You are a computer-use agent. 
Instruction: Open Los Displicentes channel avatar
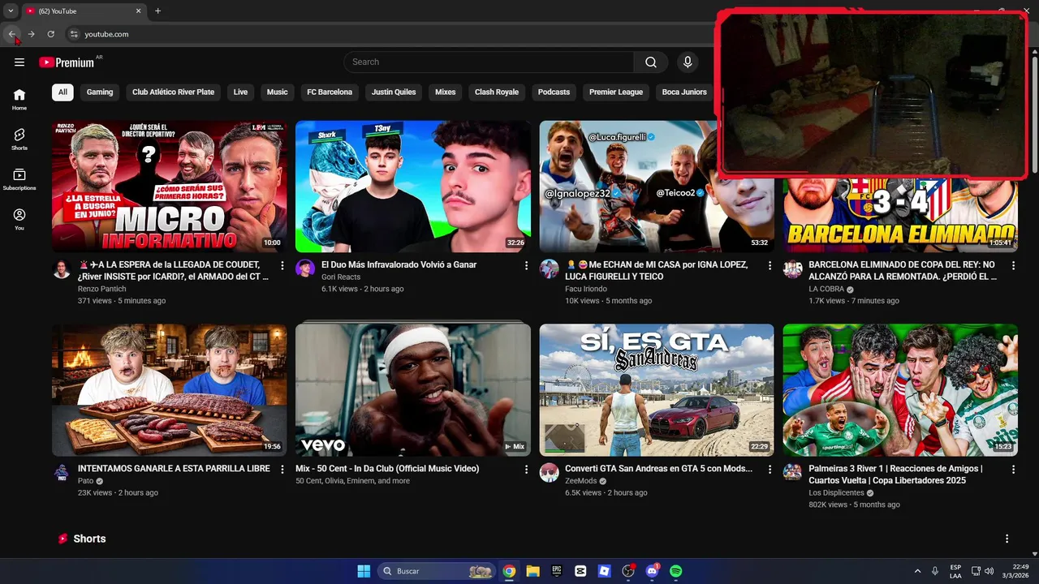tap(793, 473)
